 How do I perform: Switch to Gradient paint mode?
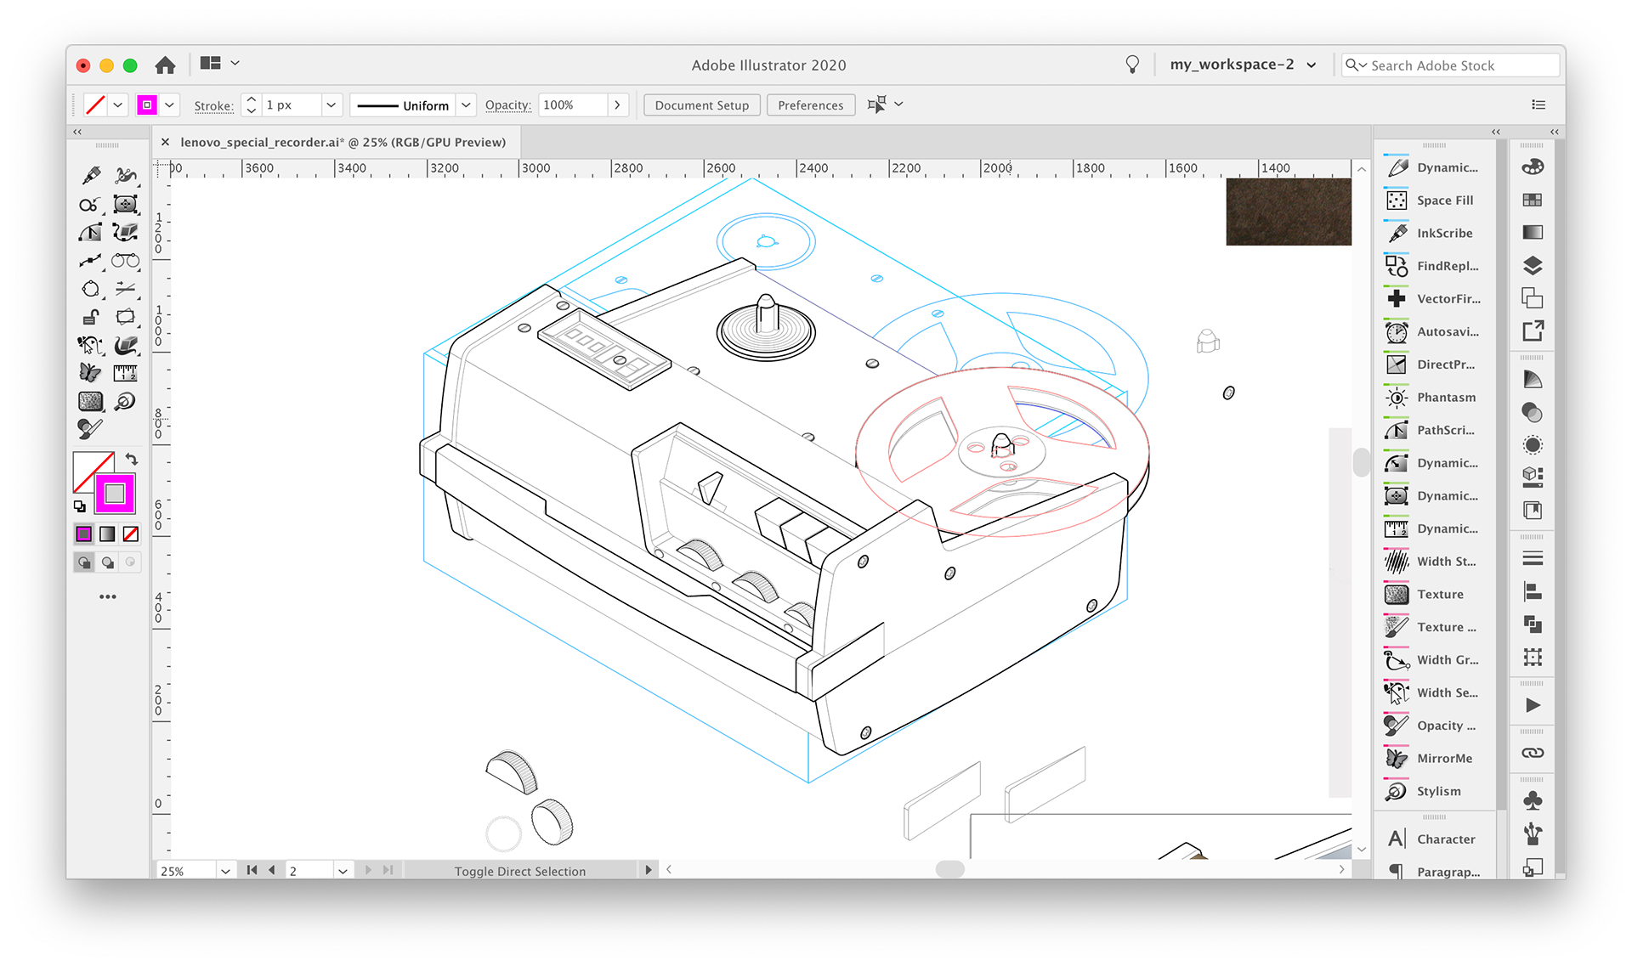point(107,534)
